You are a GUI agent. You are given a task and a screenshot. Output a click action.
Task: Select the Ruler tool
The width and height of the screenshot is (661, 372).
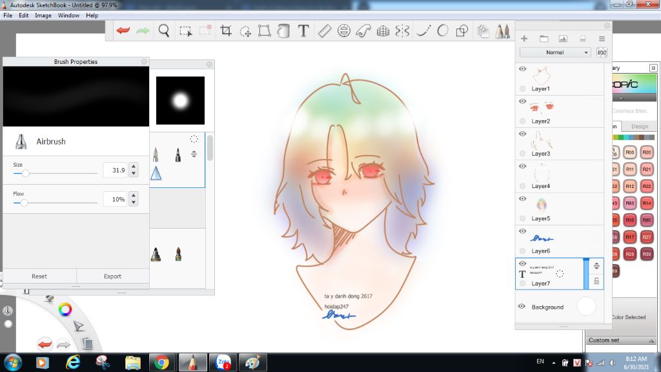[x=325, y=31]
